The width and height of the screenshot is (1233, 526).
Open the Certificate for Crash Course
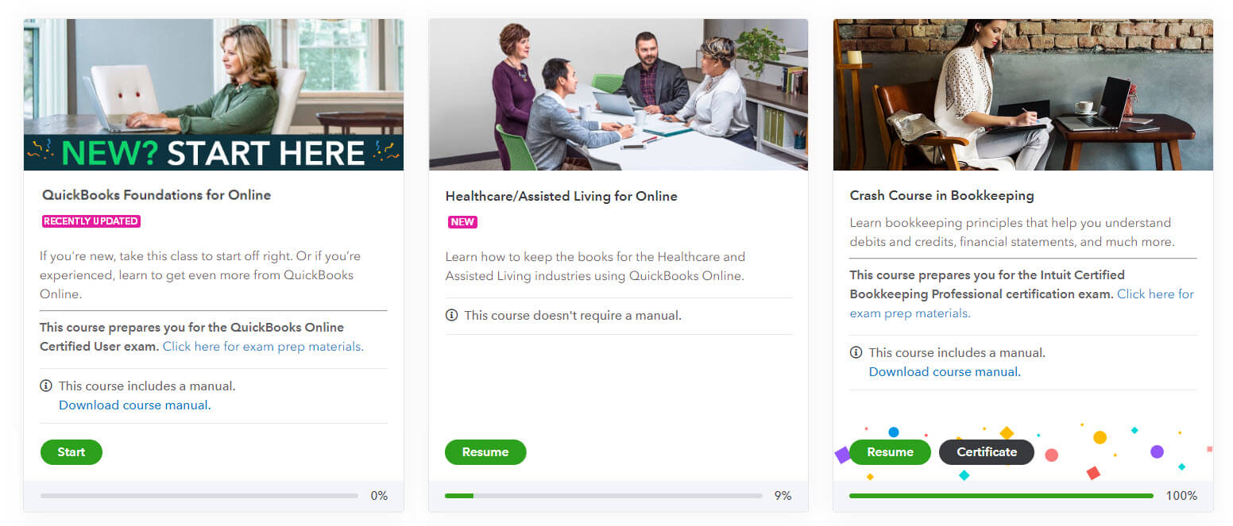point(987,452)
